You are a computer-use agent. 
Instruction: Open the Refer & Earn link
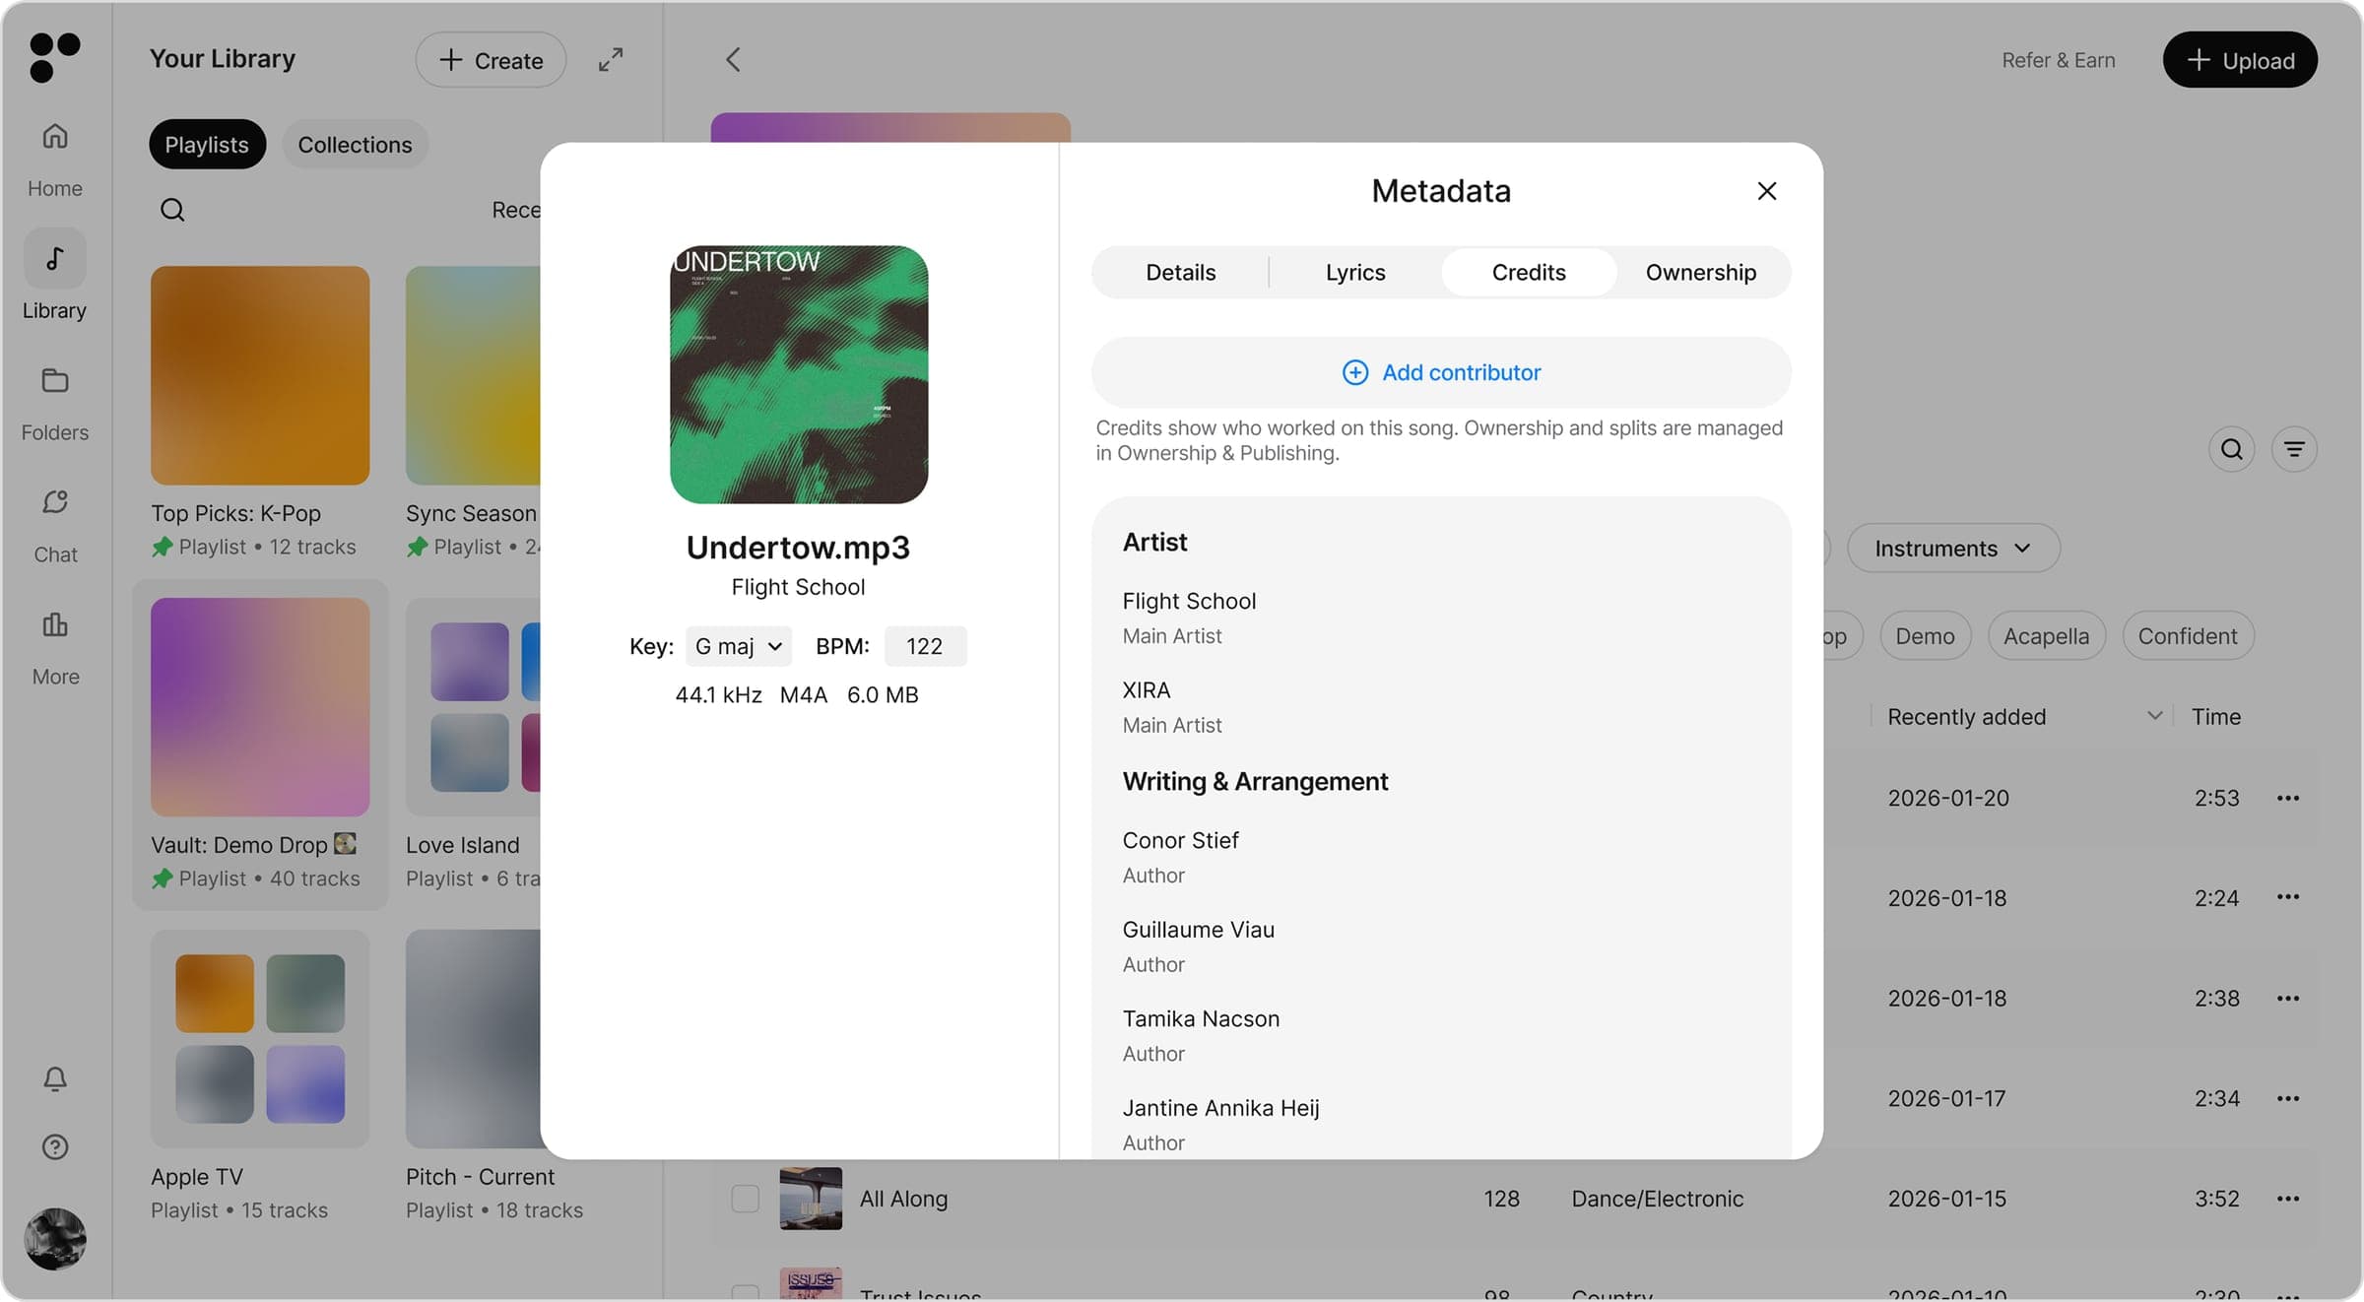[x=2059, y=60]
